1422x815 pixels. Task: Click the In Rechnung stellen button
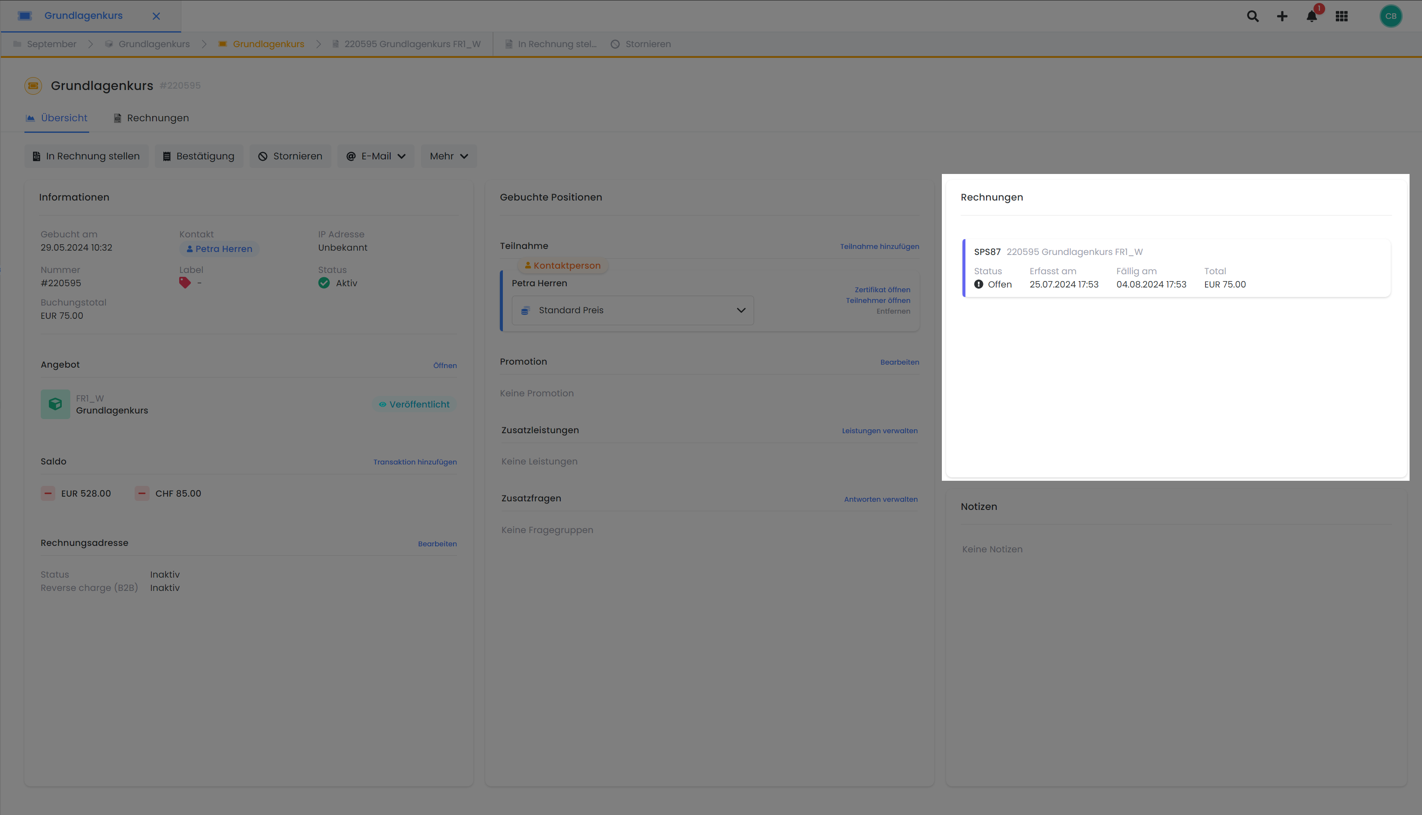click(86, 156)
